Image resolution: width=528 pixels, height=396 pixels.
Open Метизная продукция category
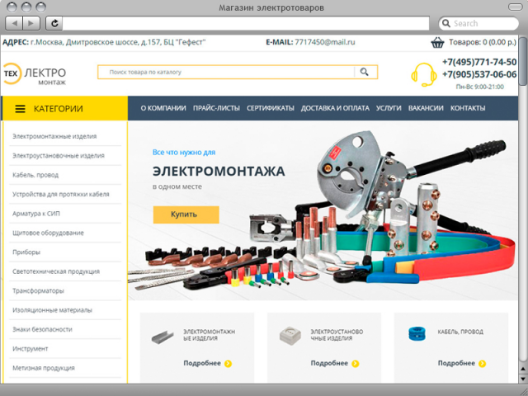click(x=44, y=368)
